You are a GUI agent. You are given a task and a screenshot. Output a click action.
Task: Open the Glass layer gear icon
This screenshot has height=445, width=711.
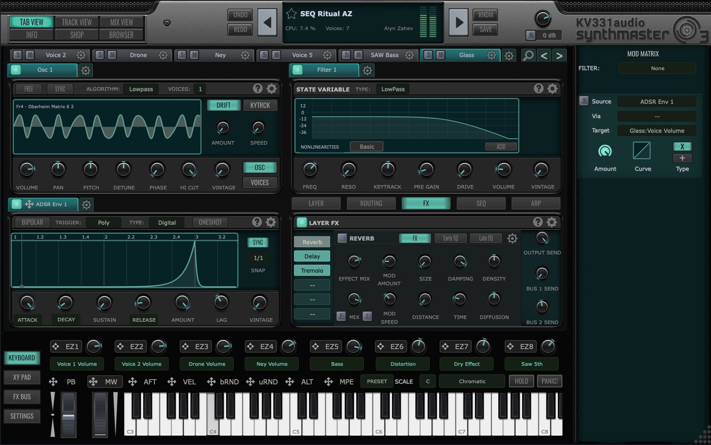tap(491, 55)
